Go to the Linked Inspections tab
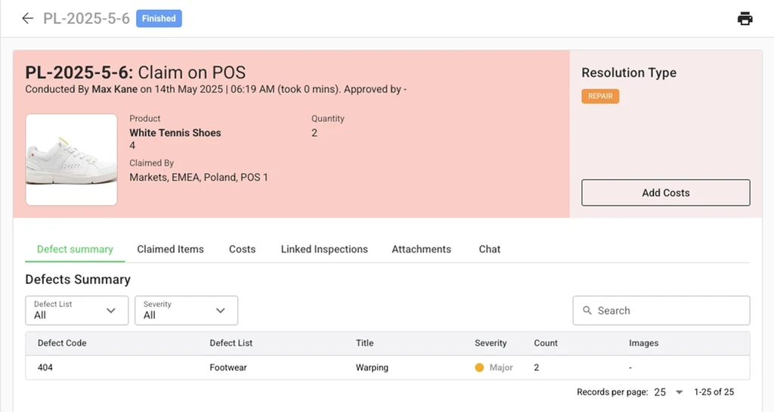 click(324, 249)
